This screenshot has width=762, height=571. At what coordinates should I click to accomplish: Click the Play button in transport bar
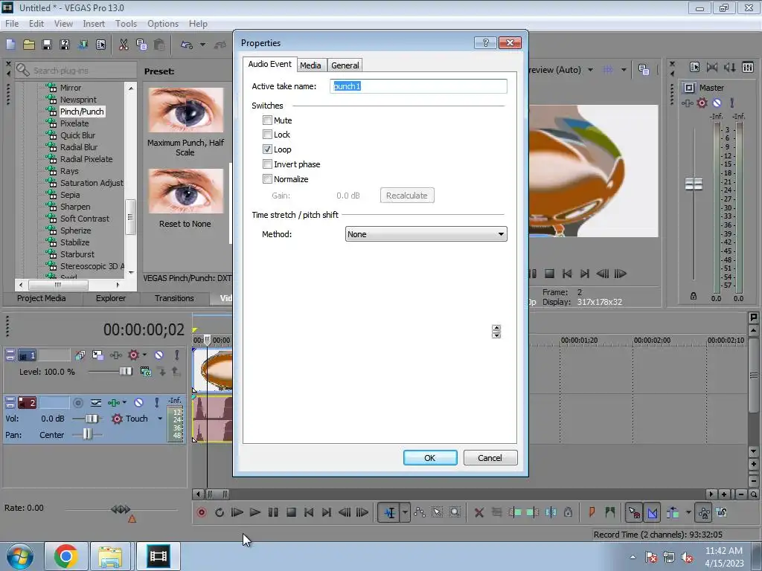tap(254, 512)
